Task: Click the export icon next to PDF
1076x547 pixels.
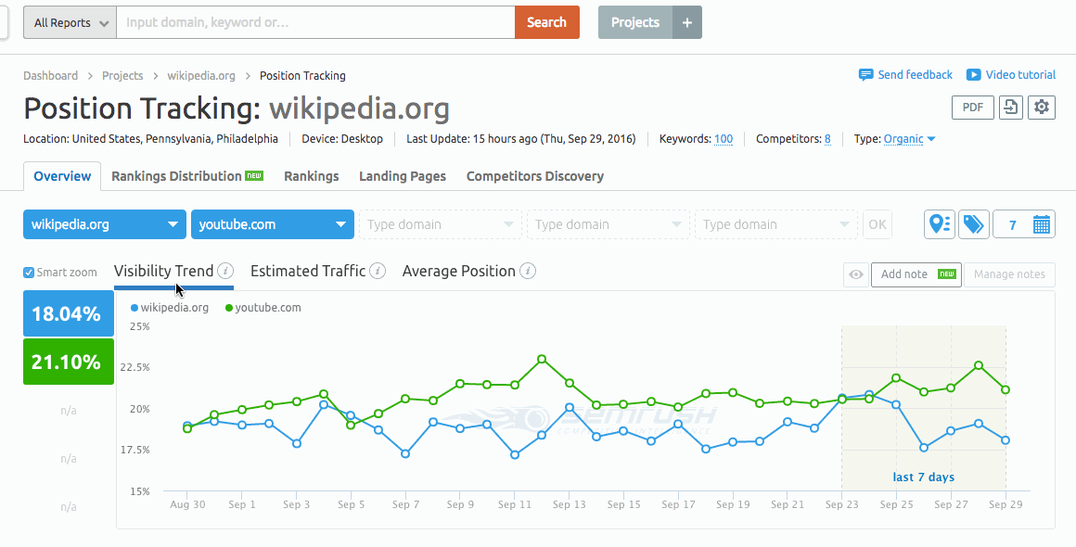Action: click(1011, 108)
